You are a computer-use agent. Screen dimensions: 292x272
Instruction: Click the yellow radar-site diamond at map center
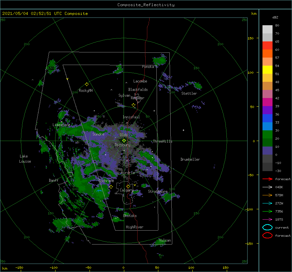click(x=124, y=141)
